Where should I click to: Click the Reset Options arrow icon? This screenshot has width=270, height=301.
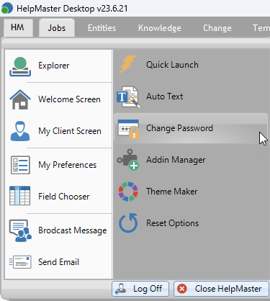[128, 223]
